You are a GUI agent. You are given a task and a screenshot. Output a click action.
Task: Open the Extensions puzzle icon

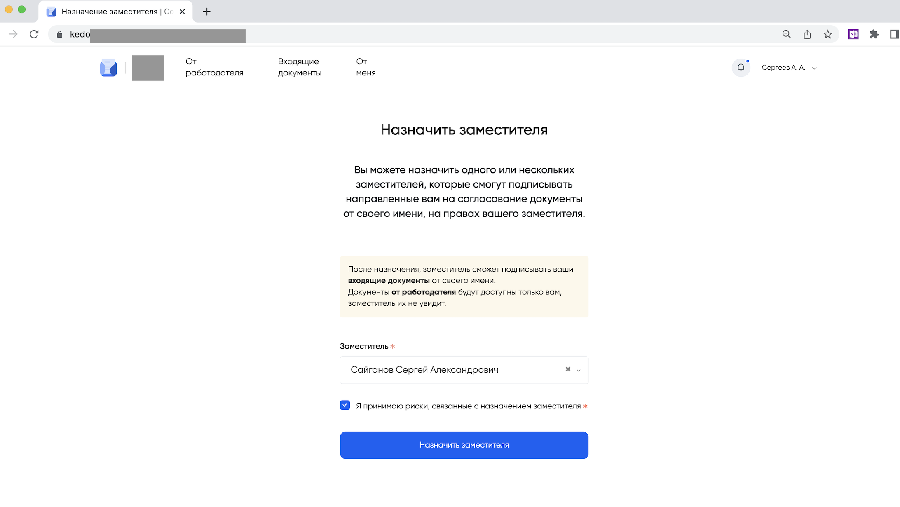pyautogui.click(x=874, y=34)
